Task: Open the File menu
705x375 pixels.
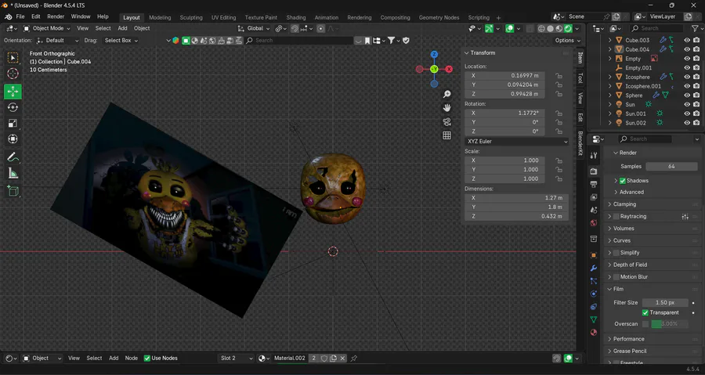Action: (20, 16)
